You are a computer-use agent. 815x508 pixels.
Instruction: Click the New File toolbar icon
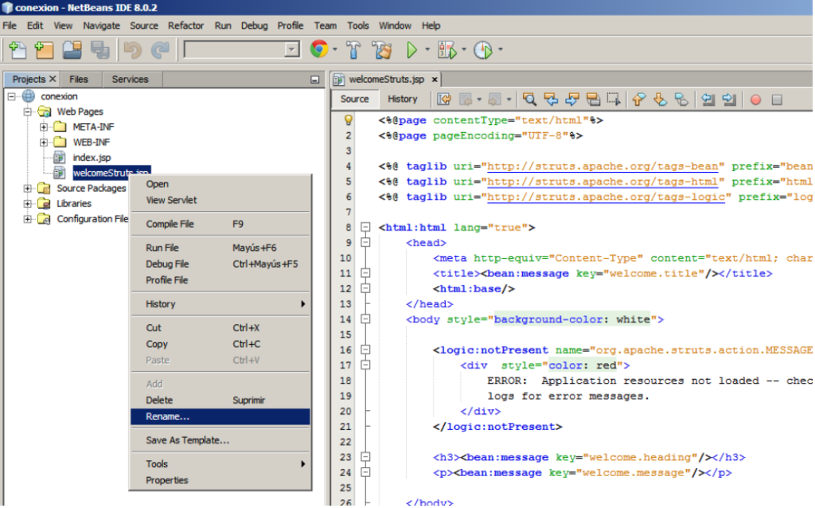(x=18, y=50)
